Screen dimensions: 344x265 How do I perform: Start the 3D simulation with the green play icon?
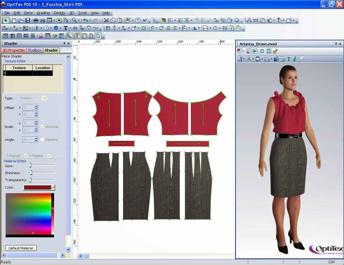(x=255, y=51)
